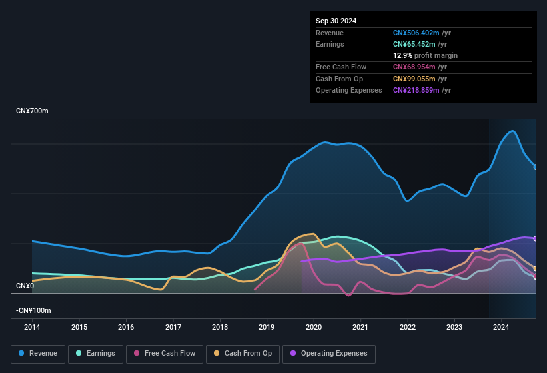Select the 2021 x-axis label
547x373 pixels.
(x=360, y=327)
